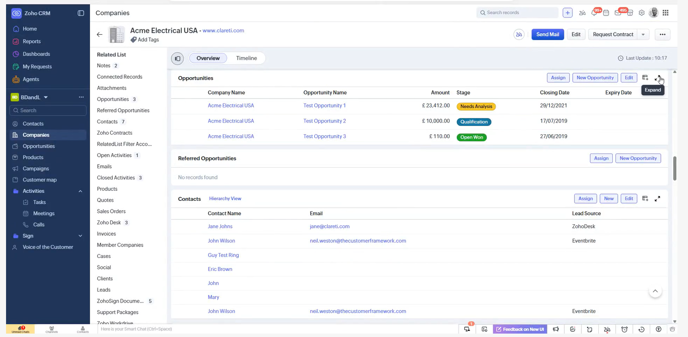The image size is (688, 337).
Task: Click the Feedback on New UI button
Action: tap(520, 329)
